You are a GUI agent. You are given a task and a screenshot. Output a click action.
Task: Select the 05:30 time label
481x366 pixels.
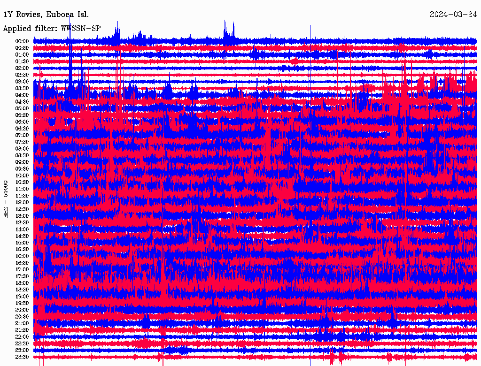tap(22, 115)
